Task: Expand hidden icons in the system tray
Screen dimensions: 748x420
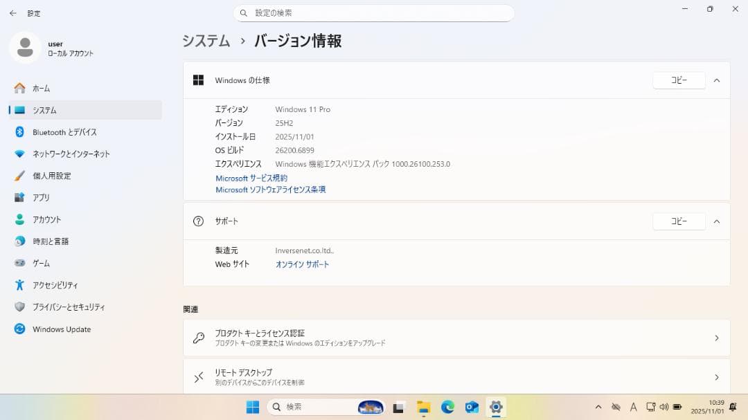Action: click(x=598, y=407)
